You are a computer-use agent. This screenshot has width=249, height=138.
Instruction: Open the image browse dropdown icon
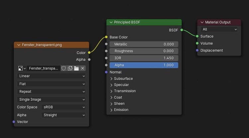[x=22, y=68]
